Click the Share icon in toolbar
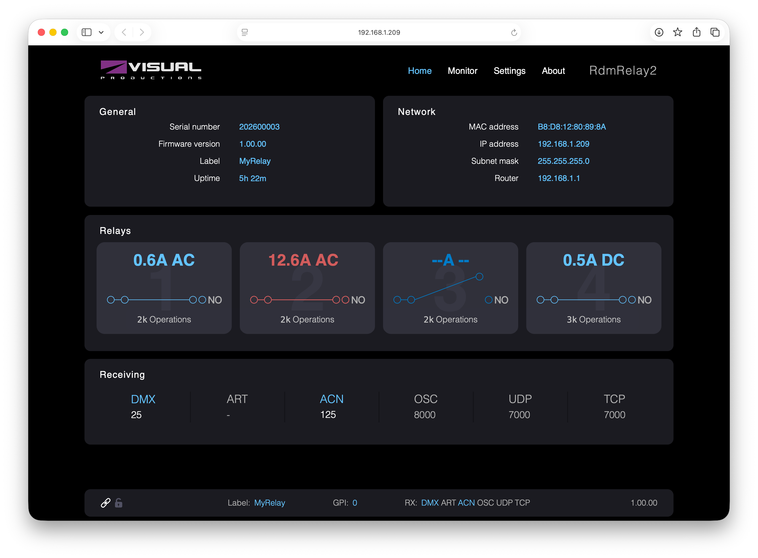Image resolution: width=758 pixels, height=558 pixels. 696,32
